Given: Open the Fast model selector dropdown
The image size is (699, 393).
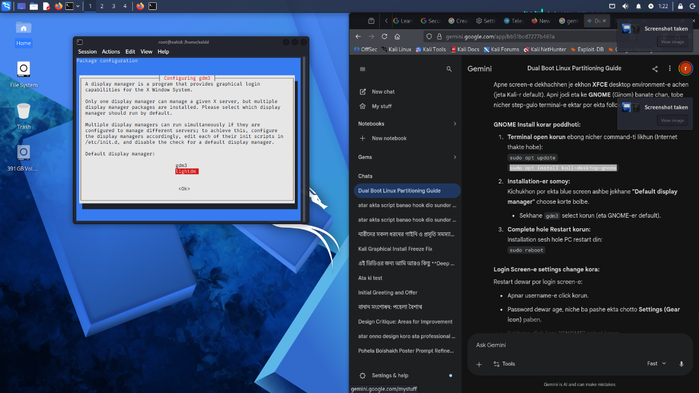Looking at the screenshot, I should click(656, 363).
